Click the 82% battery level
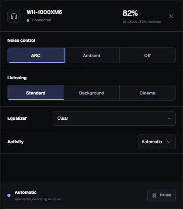Viewport: 183px width, 209px height. [130, 13]
